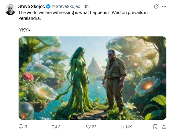The width and height of the screenshot is (171, 133).
Task: Bookmark this post
Action: [155, 127]
